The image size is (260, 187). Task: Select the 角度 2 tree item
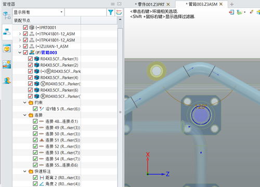(63, 184)
